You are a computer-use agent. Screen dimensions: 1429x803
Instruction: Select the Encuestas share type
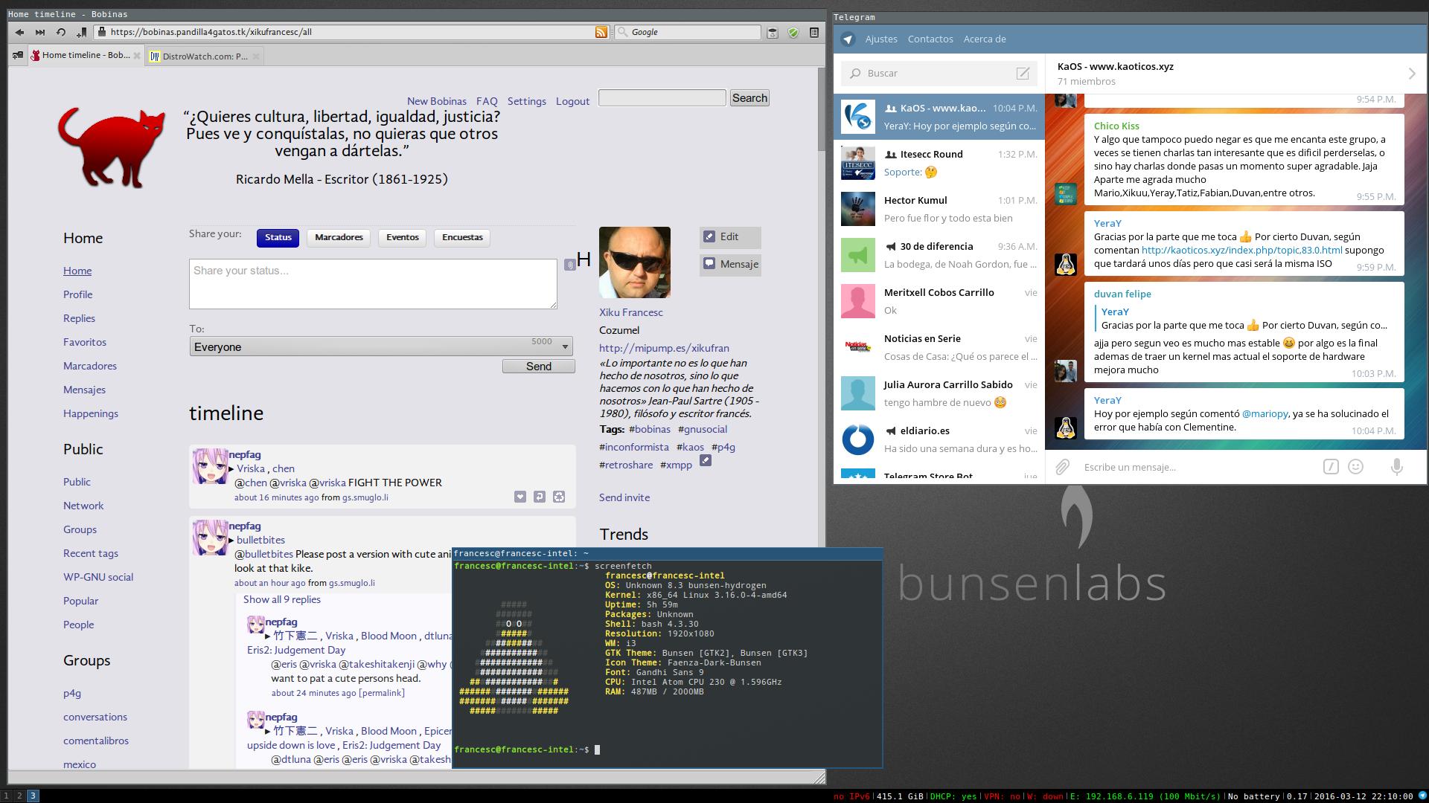pyautogui.click(x=462, y=237)
